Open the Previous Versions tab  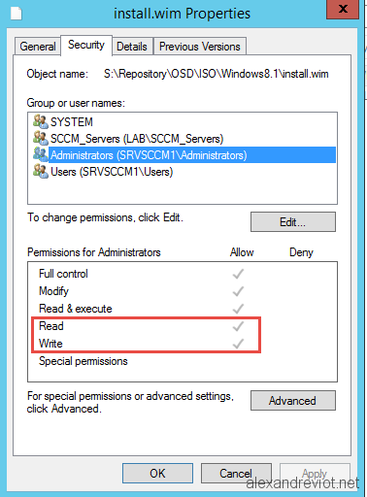point(200,47)
